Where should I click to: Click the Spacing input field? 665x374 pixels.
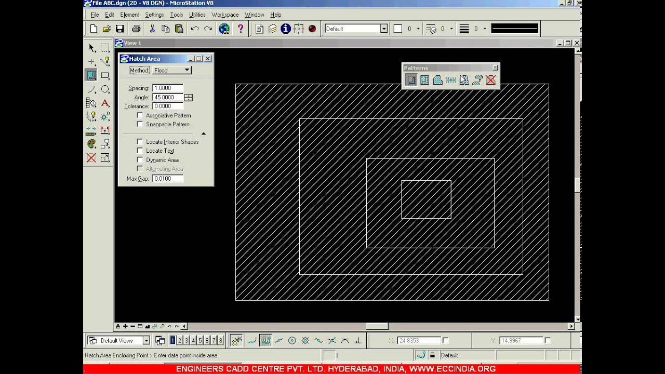pyautogui.click(x=168, y=88)
